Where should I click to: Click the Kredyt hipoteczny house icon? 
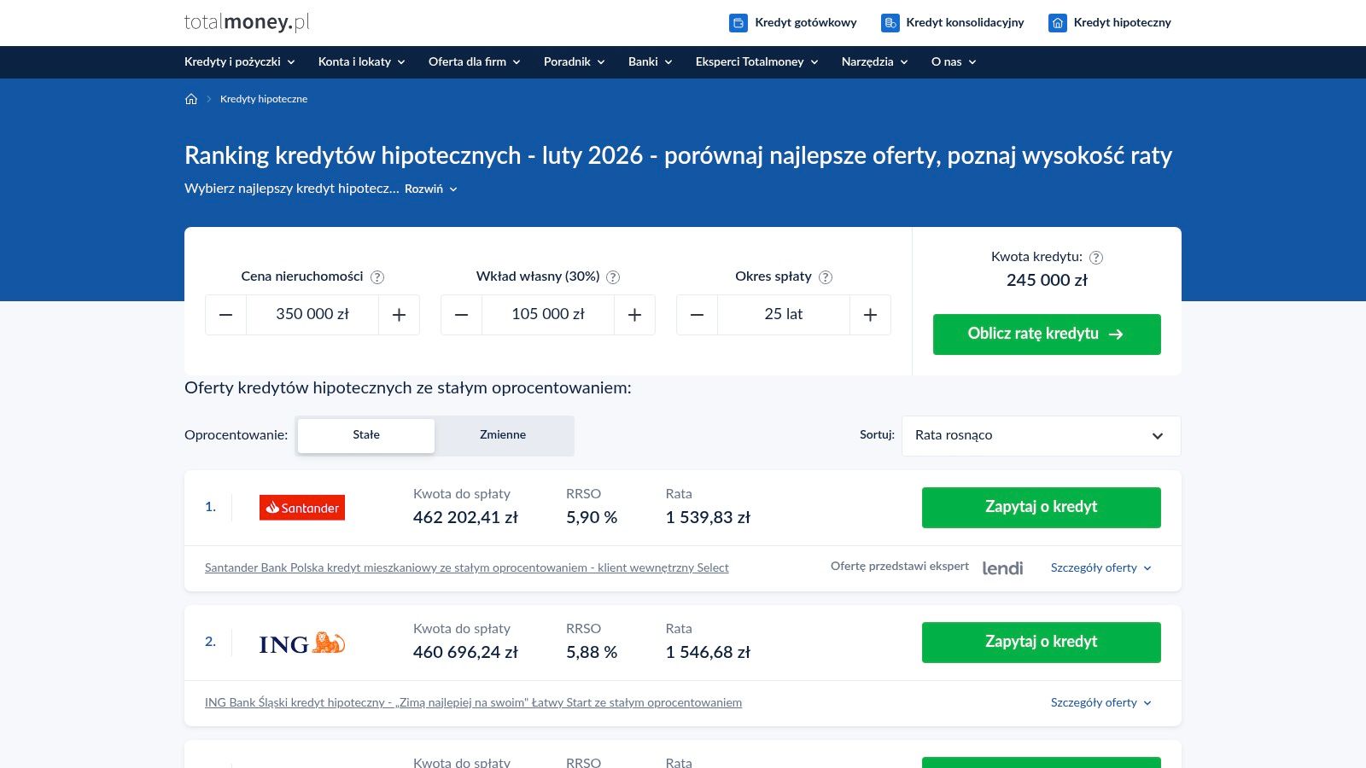[x=1058, y=23]
